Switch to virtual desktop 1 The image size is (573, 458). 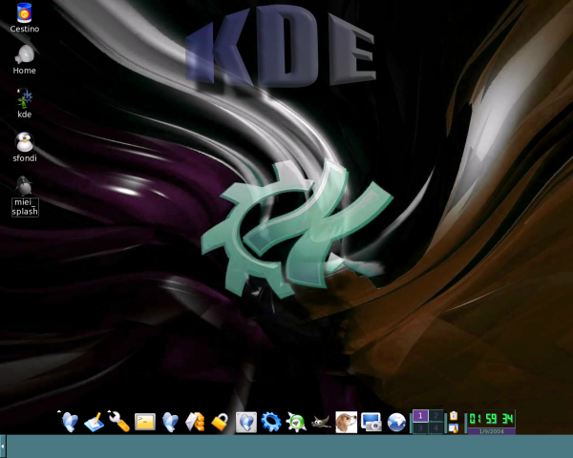tap(420, 416)
